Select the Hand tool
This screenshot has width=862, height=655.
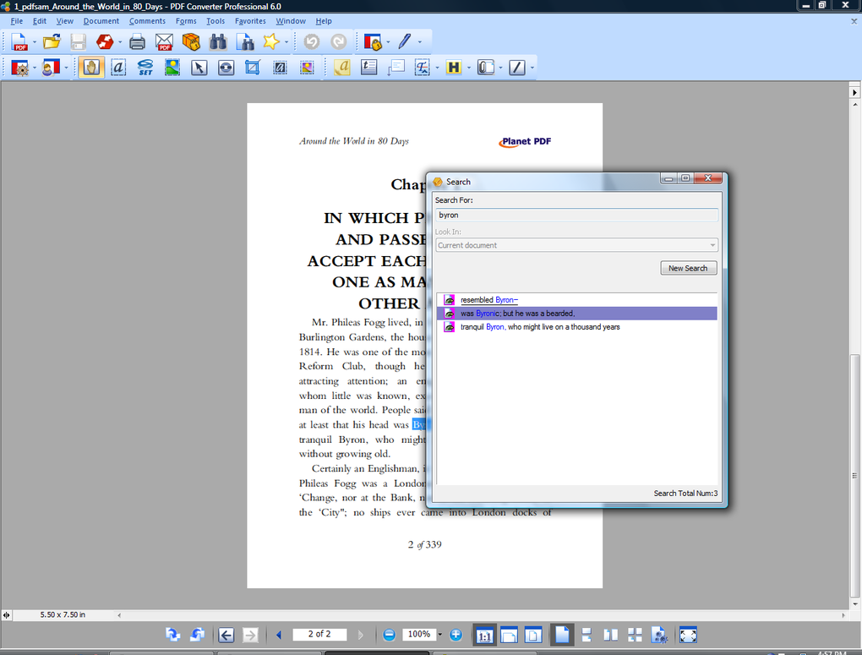[x=91, y=68]
